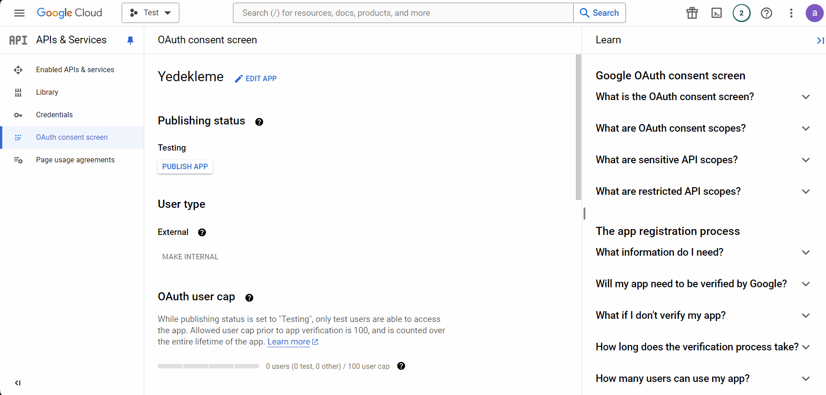Expand "Will my app need to be verified"
The image size is (826, 395).
pyautogui.click(x=703, y=284)
